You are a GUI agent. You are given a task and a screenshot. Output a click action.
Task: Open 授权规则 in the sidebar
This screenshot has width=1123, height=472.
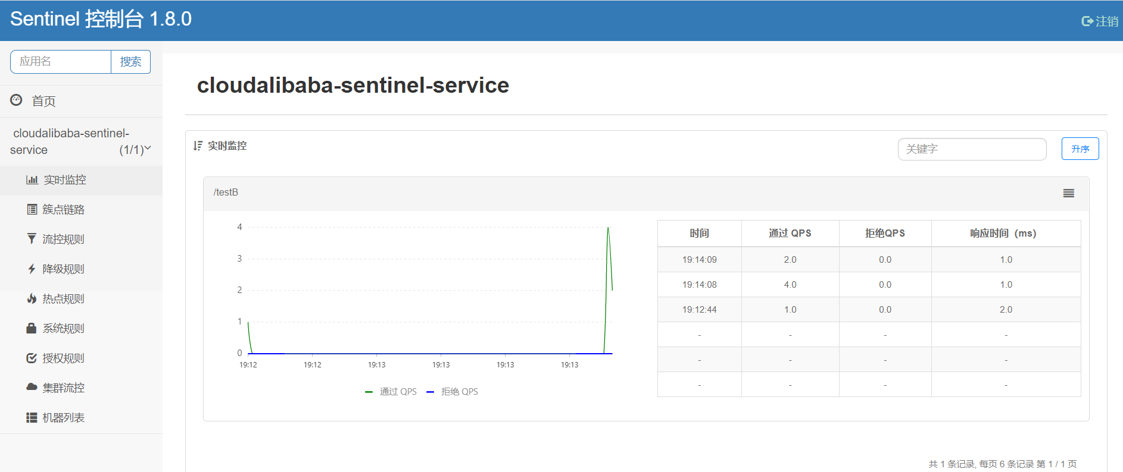coord(63,358)
